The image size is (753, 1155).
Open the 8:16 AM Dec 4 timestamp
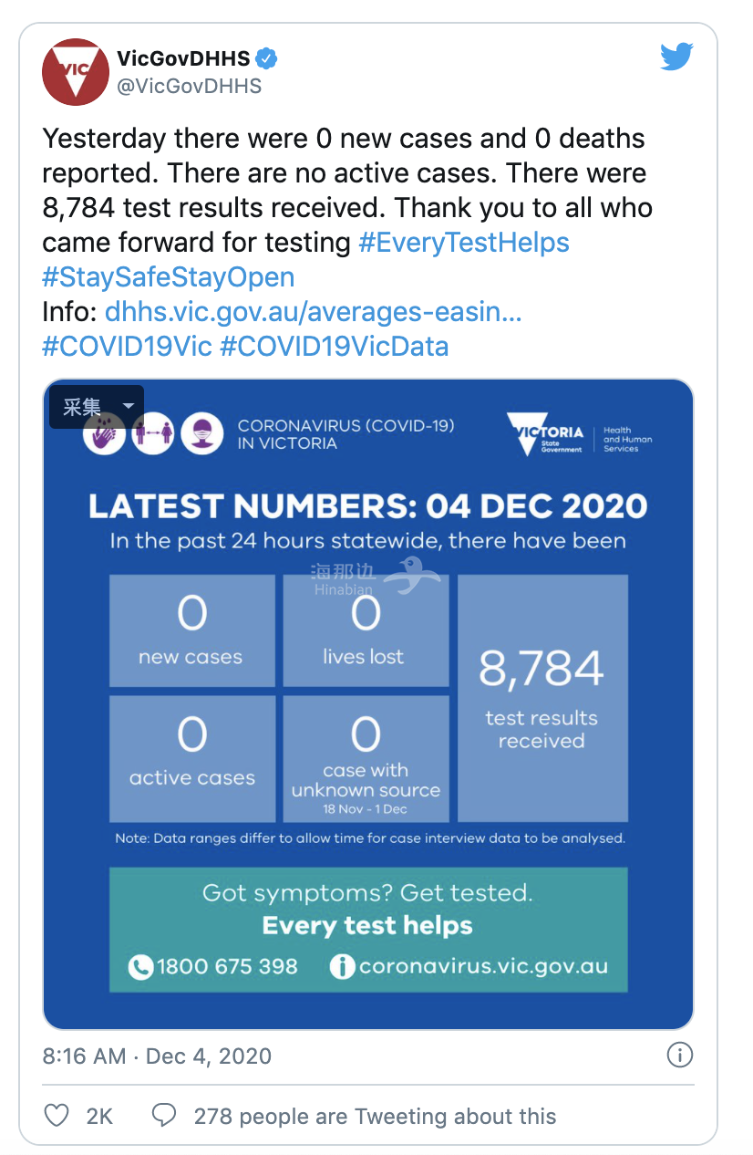coord(157,1056)
